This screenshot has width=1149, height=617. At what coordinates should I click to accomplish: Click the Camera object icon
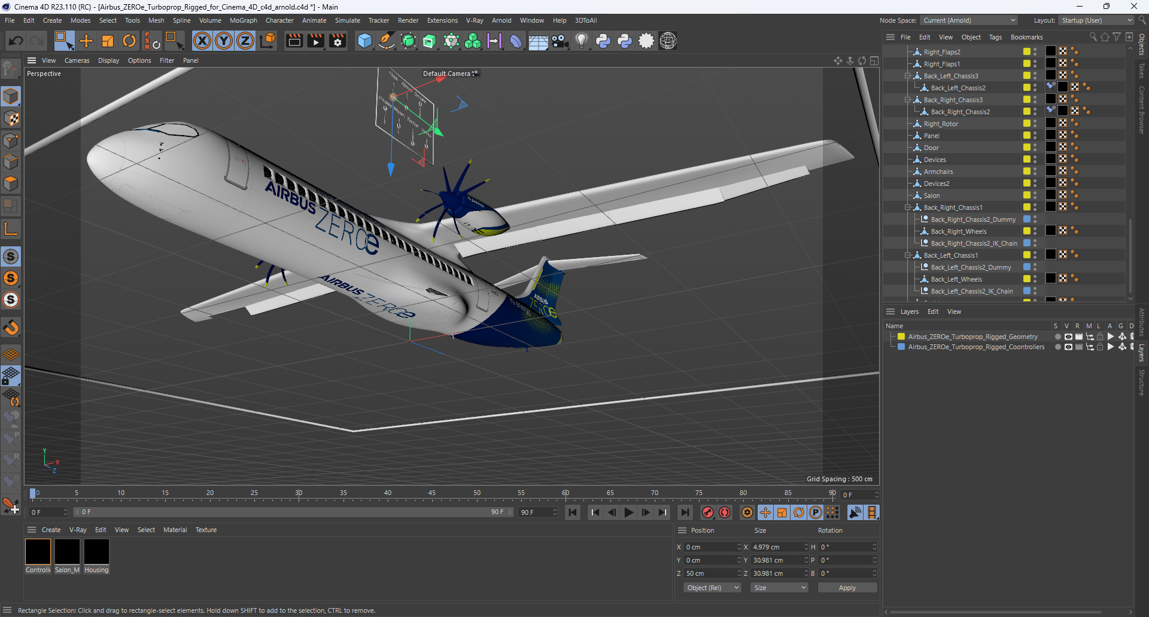point(560,41)
